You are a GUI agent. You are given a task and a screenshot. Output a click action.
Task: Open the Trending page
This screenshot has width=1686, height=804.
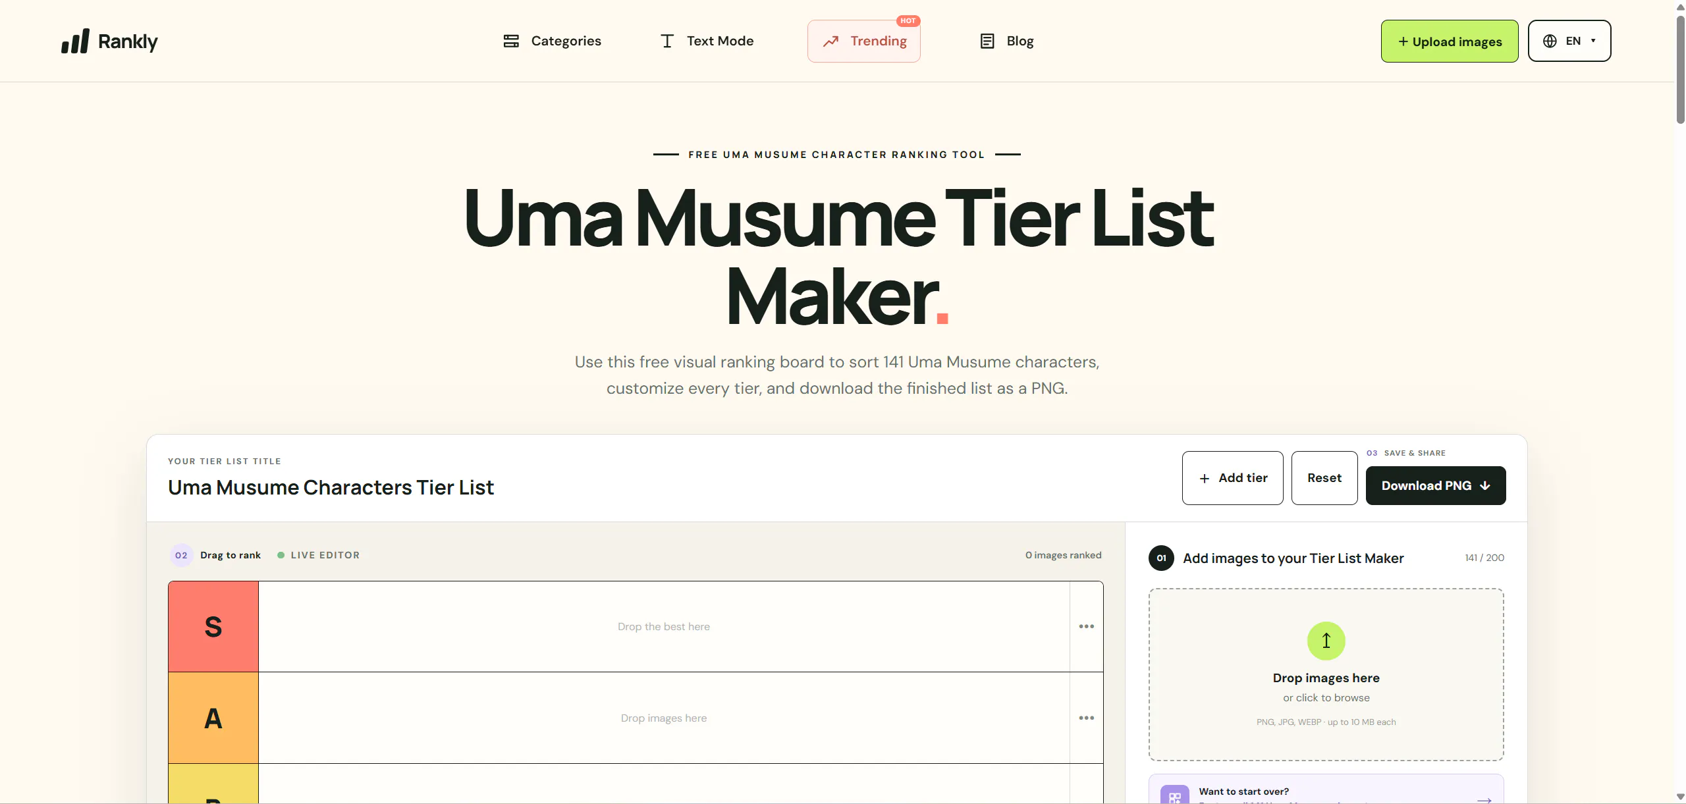(x=864, y=41)
